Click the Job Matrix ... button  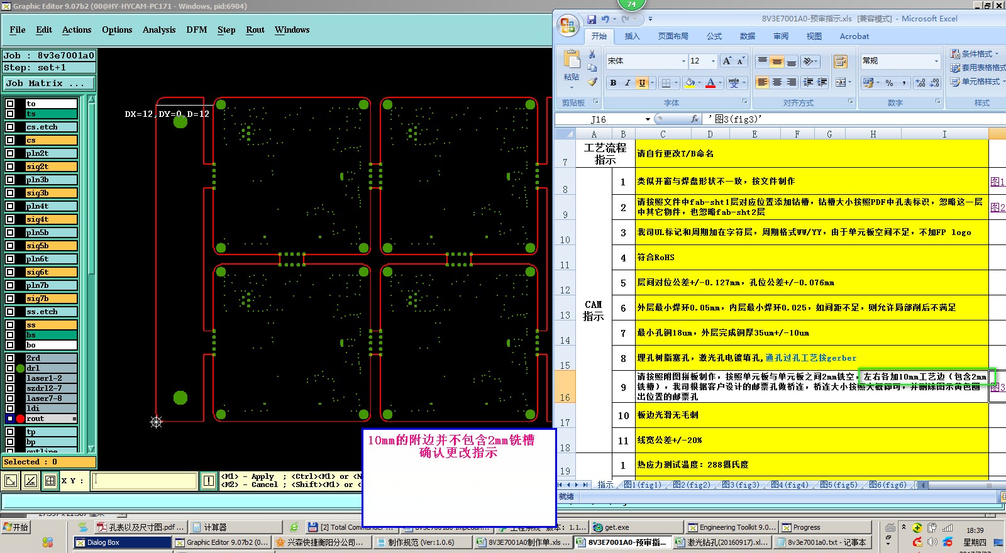click(x=49, y=83)
